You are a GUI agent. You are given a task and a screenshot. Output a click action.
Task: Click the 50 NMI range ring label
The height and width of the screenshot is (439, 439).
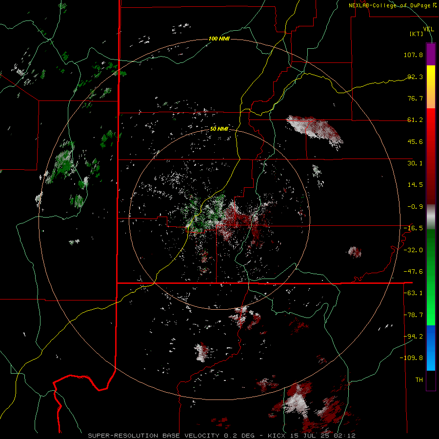click(x=219, y=129)
